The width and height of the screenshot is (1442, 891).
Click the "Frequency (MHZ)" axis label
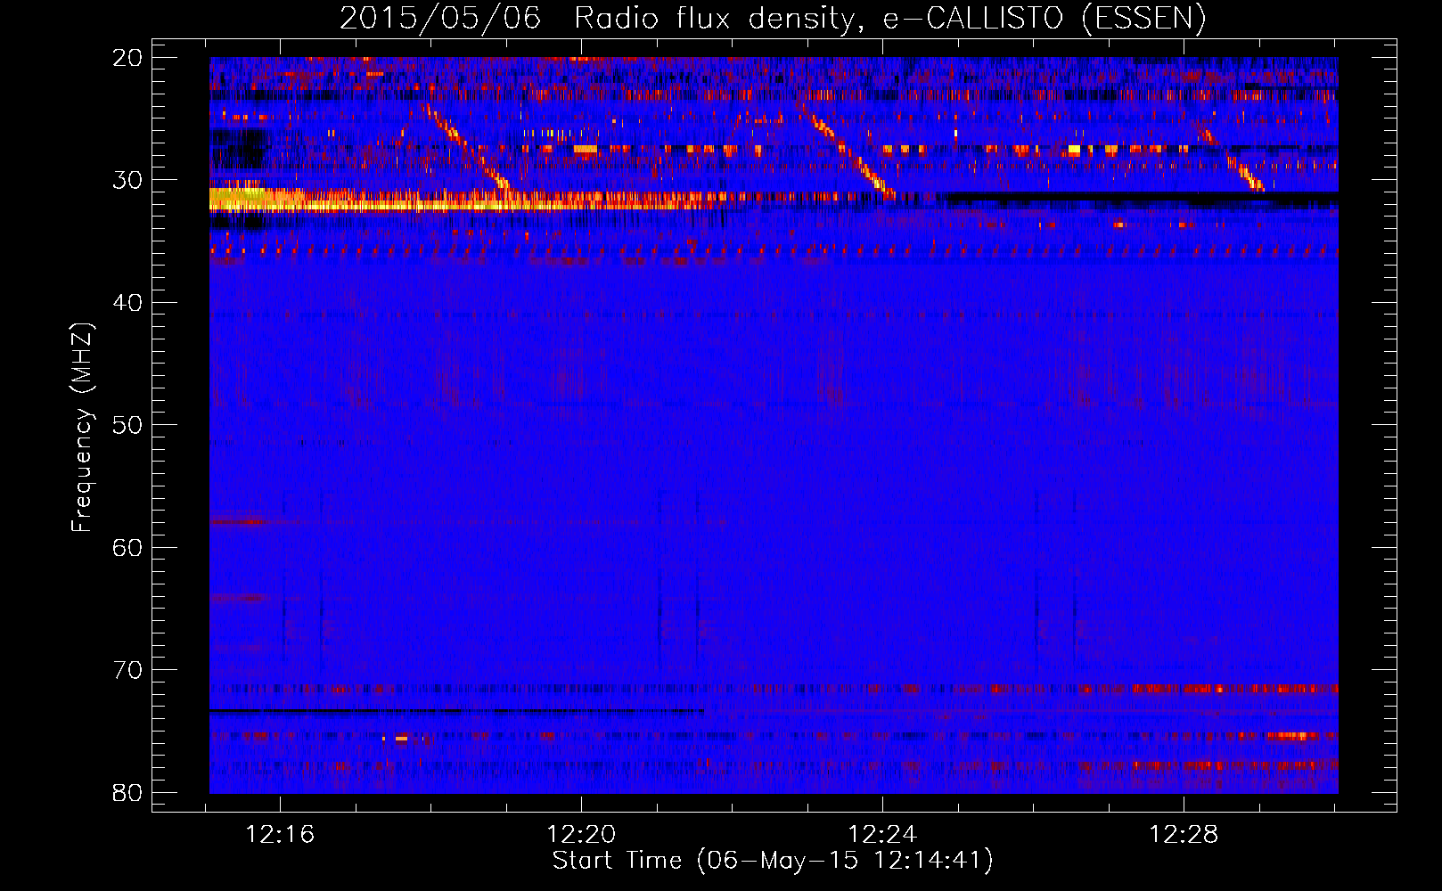coord(82,428)
